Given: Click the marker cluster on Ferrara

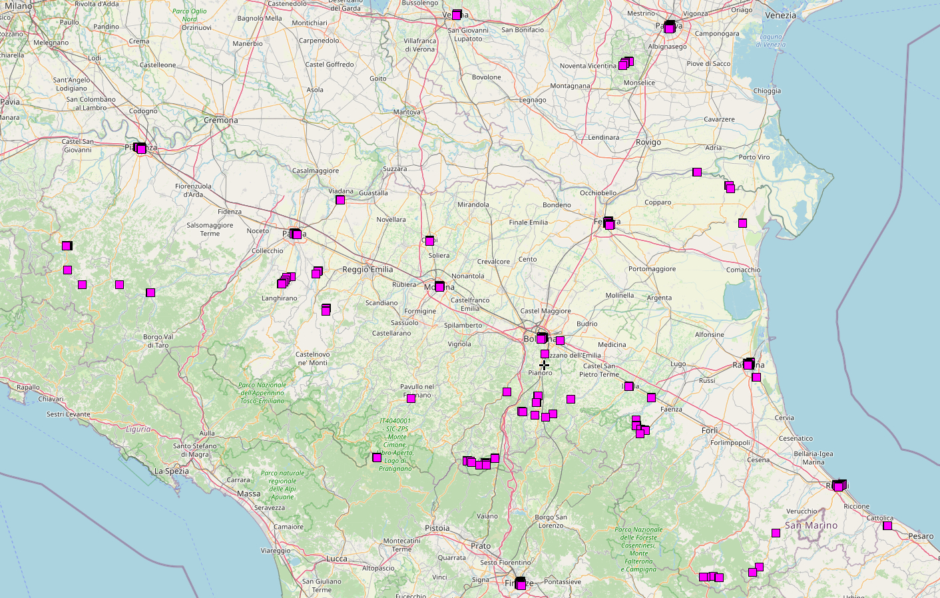Looking at the screenshot, I should click(608, 224).
